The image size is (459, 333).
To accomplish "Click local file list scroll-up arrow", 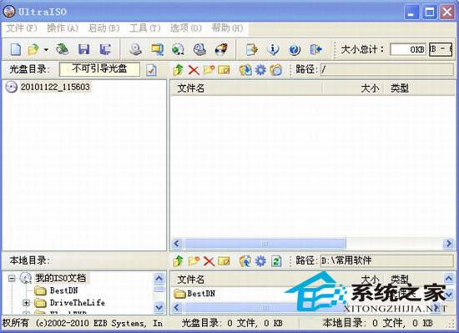I will (x=449, y=278).
